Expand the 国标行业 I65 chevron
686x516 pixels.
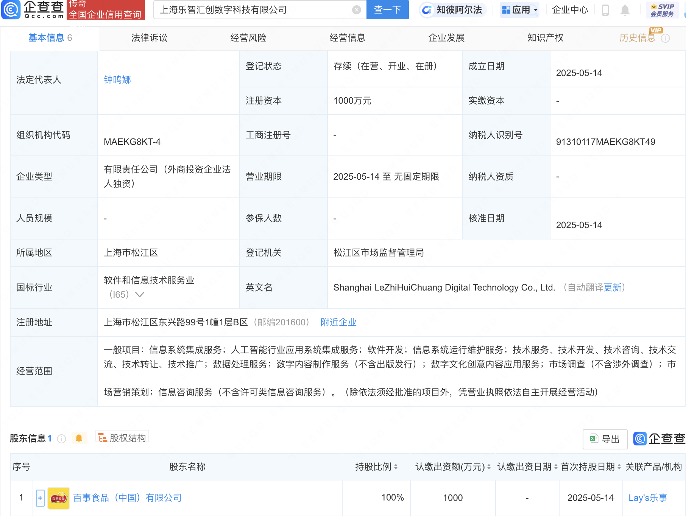tap(140, 294)
